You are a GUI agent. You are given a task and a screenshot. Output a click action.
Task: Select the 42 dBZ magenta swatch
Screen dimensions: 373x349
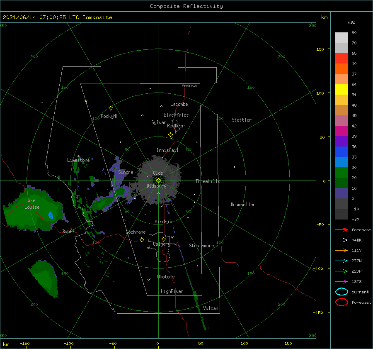[342, 131]
